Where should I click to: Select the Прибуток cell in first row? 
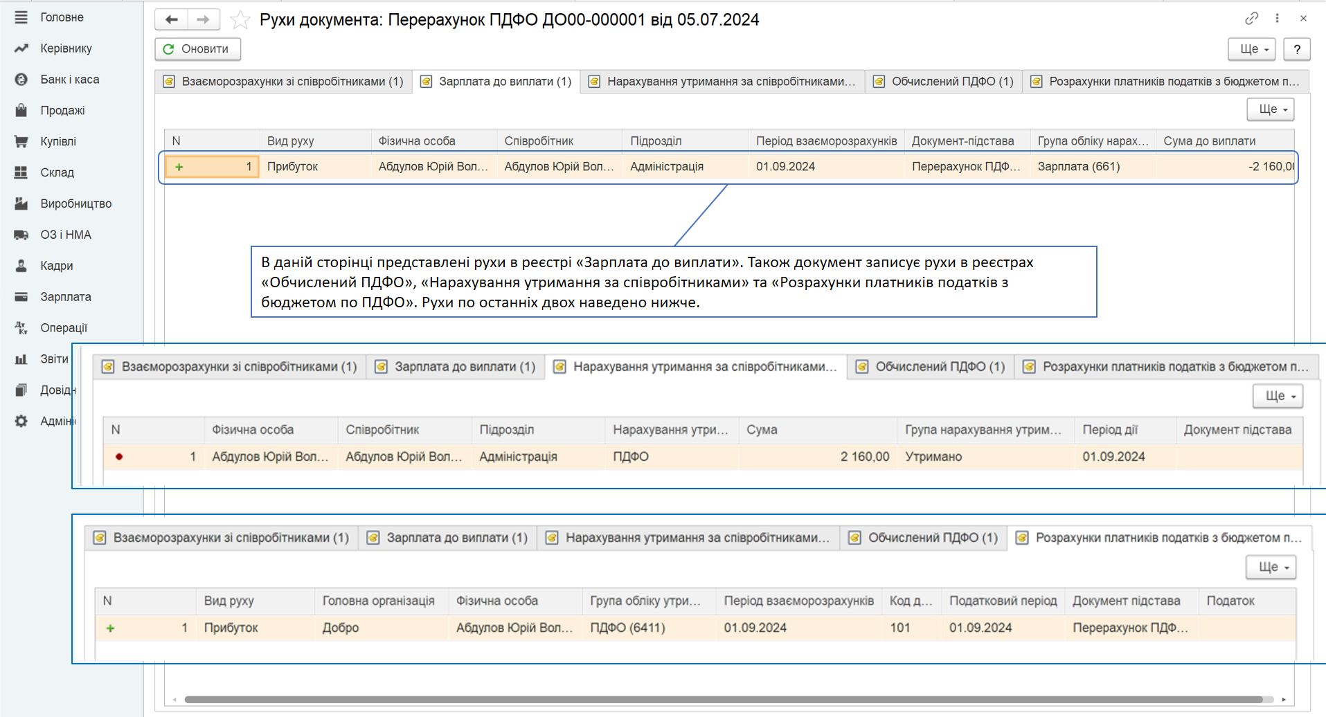[x=316, y=167]
